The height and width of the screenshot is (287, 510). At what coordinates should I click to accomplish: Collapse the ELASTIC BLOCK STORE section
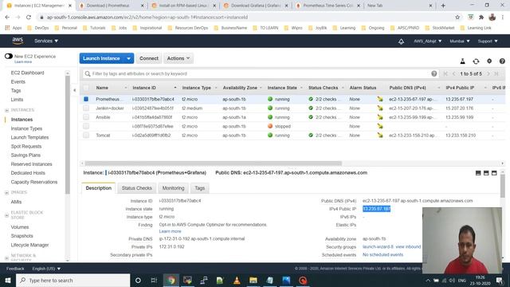(7, 215)
